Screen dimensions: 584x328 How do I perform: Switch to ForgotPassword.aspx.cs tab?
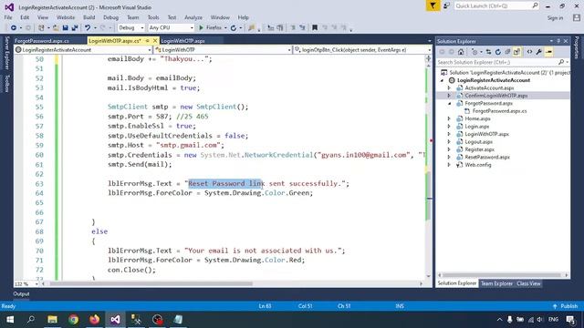(x=42, y=40)
